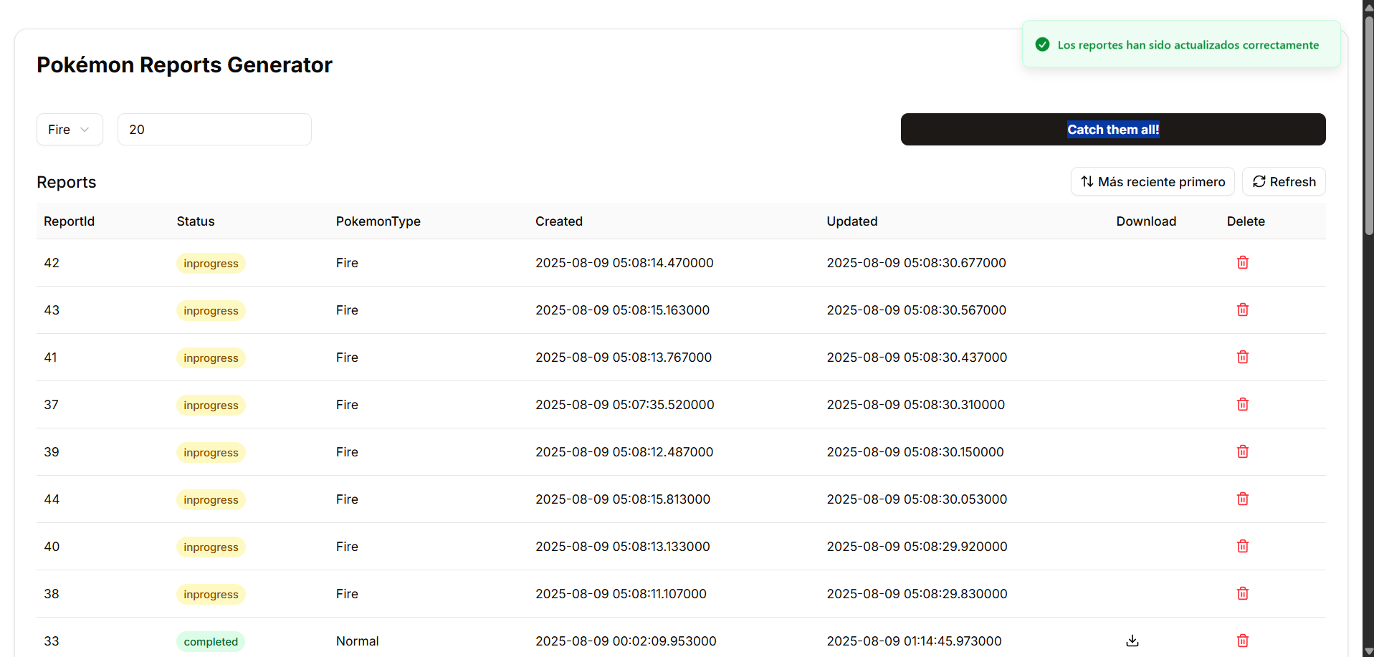Delete report 38 using its trash icon
1374x657 pixels.
[x=1242, y=593]
